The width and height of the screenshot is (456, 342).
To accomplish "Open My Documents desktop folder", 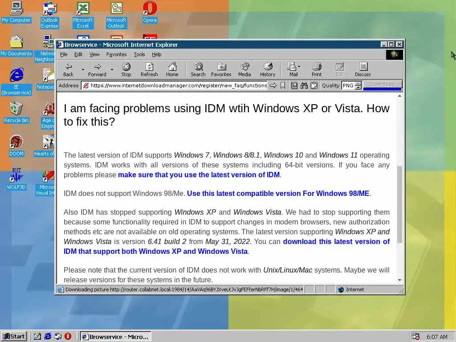I will point(16,46).
